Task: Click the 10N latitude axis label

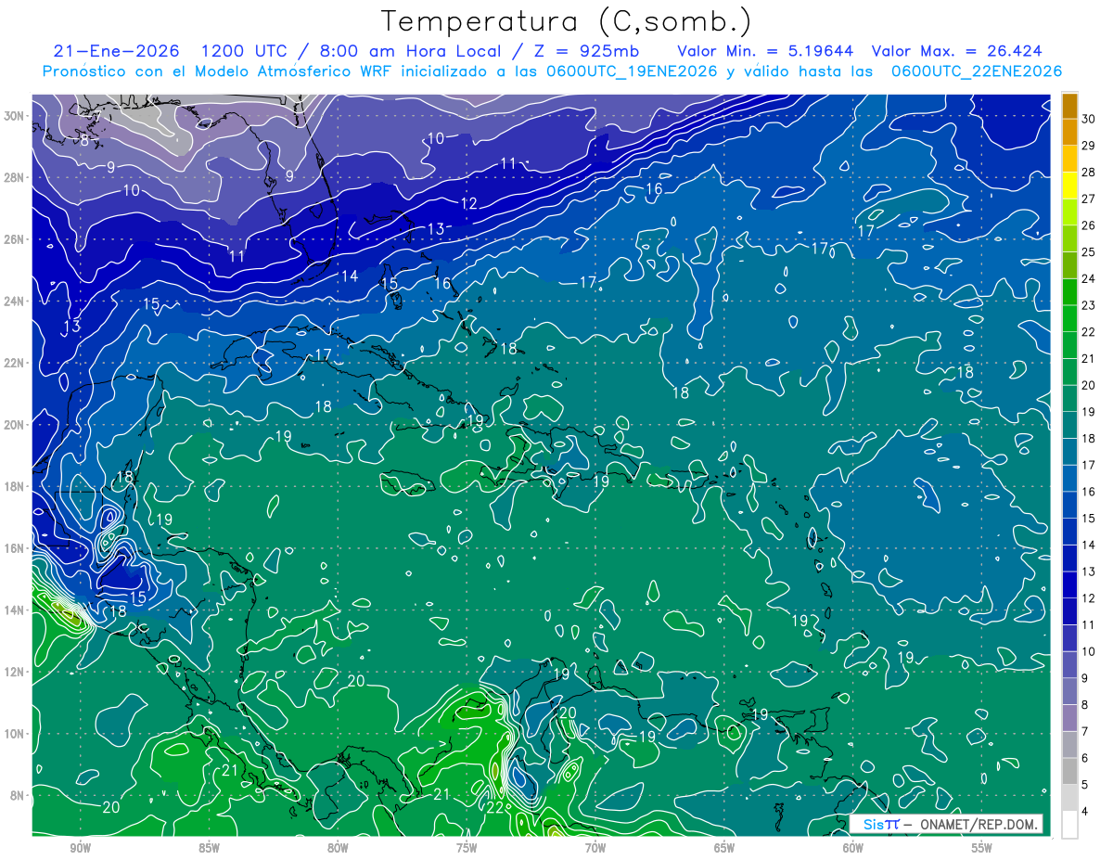Action: coord(16,733)
